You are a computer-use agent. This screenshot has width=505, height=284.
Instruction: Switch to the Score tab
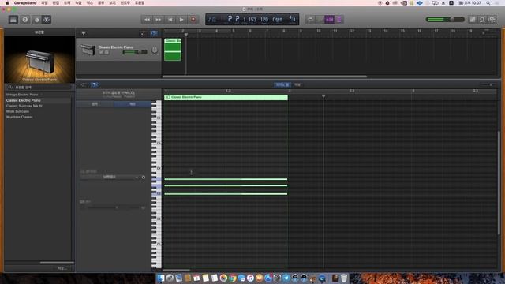coord(297,84)
